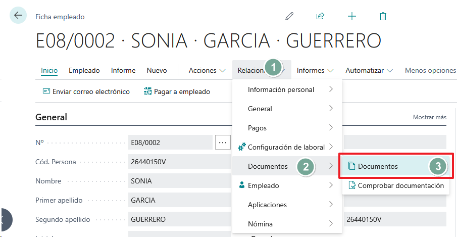Click the Enviar correo electrónico envelope icon
The image size is (457, 237).
point(46,91)
